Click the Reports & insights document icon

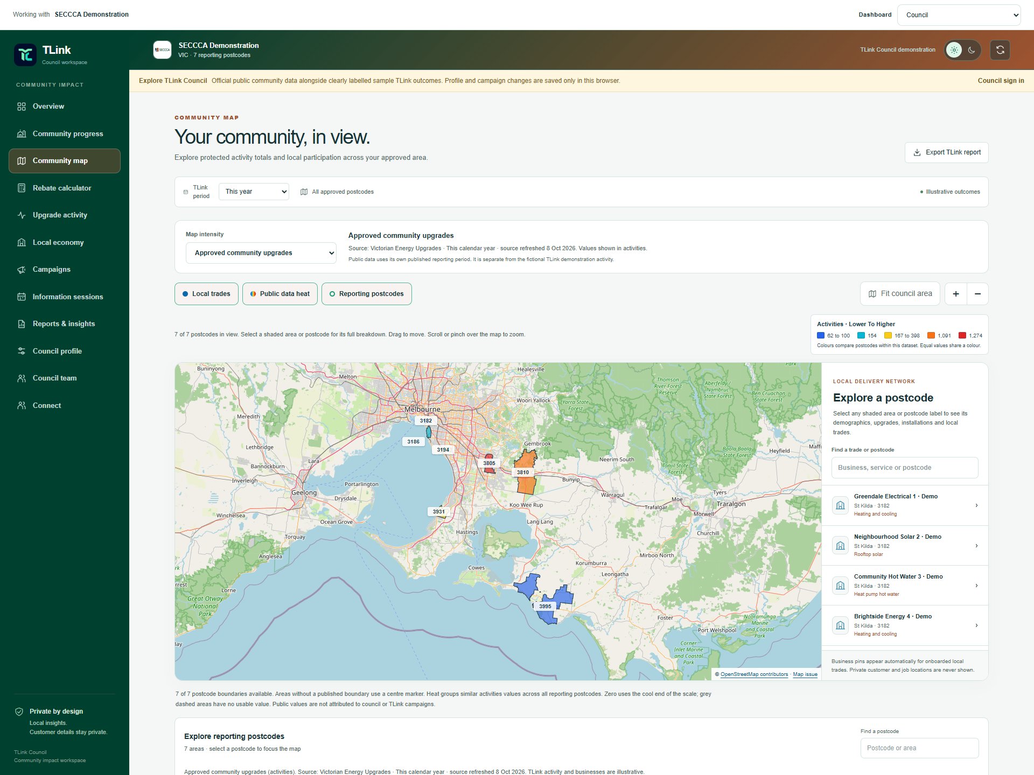pyautogui.click(x=22, y=324)
